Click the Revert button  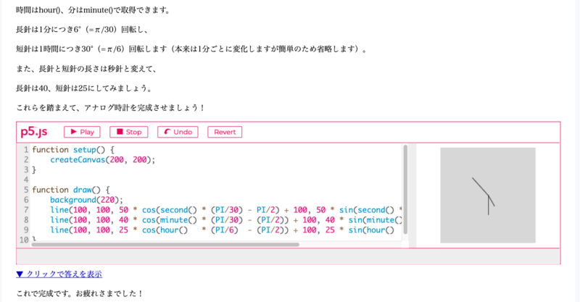(x=225, y=132)
